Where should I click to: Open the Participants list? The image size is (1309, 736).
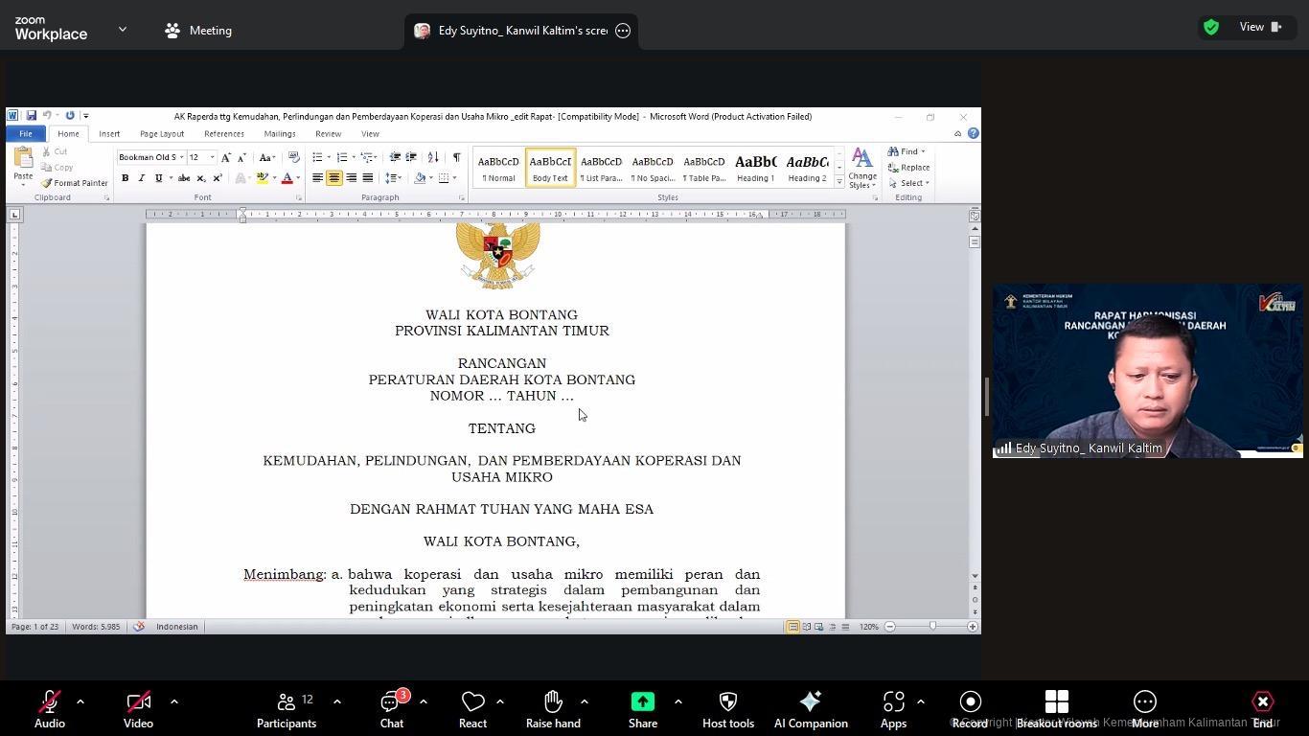pyautogui.click(x=287, y=710)
